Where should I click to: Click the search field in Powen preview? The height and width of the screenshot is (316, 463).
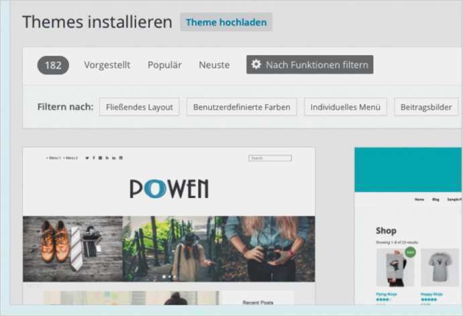point(270,158)
